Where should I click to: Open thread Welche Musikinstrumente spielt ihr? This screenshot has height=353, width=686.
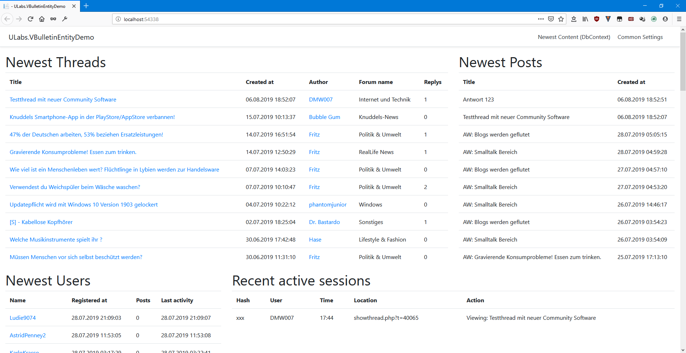pyautogui.click(x=56, y=240)
